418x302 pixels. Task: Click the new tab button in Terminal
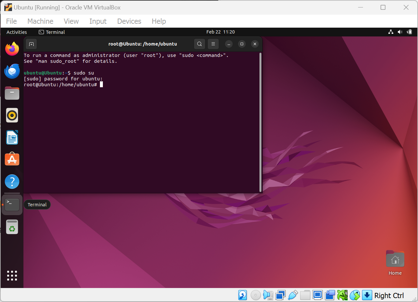point(31,44)
